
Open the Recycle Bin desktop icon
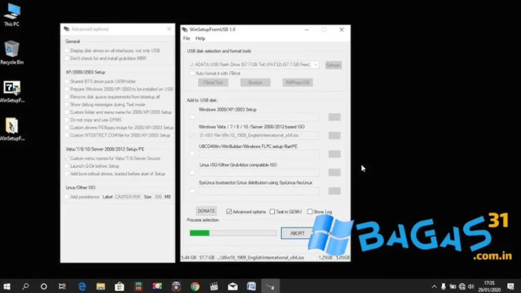pos(12,52)
